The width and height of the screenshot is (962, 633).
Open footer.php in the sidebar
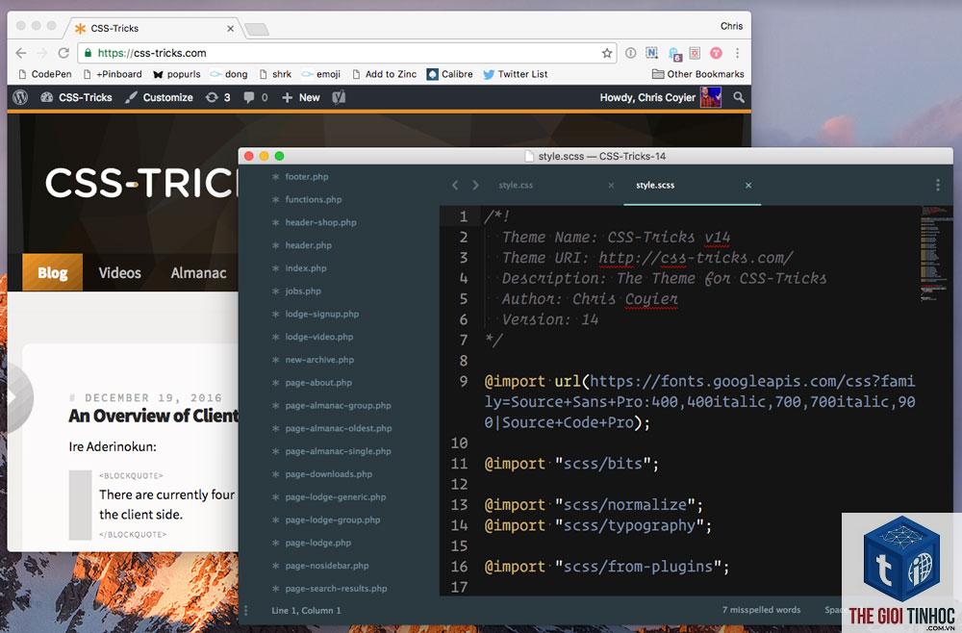tap(306, 177)
